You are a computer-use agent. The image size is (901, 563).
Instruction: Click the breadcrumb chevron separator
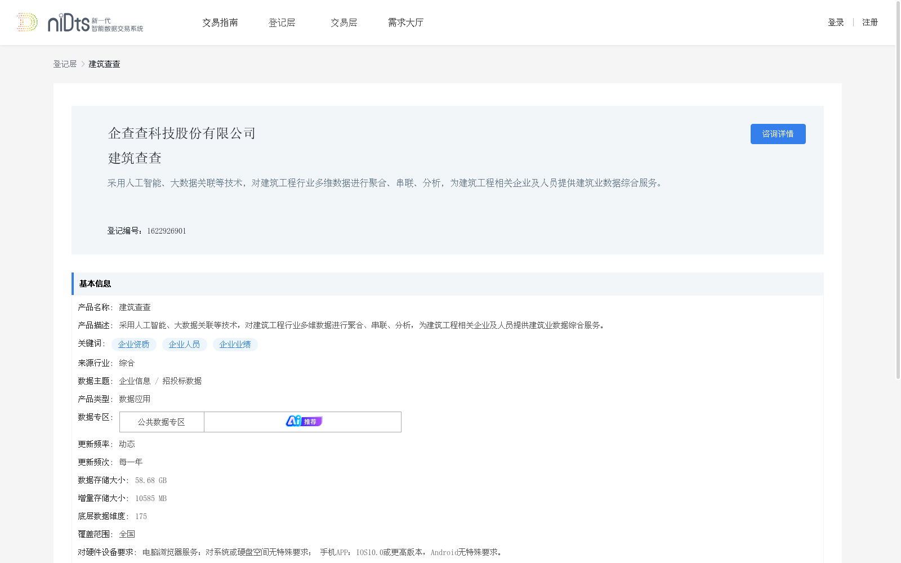83,64
